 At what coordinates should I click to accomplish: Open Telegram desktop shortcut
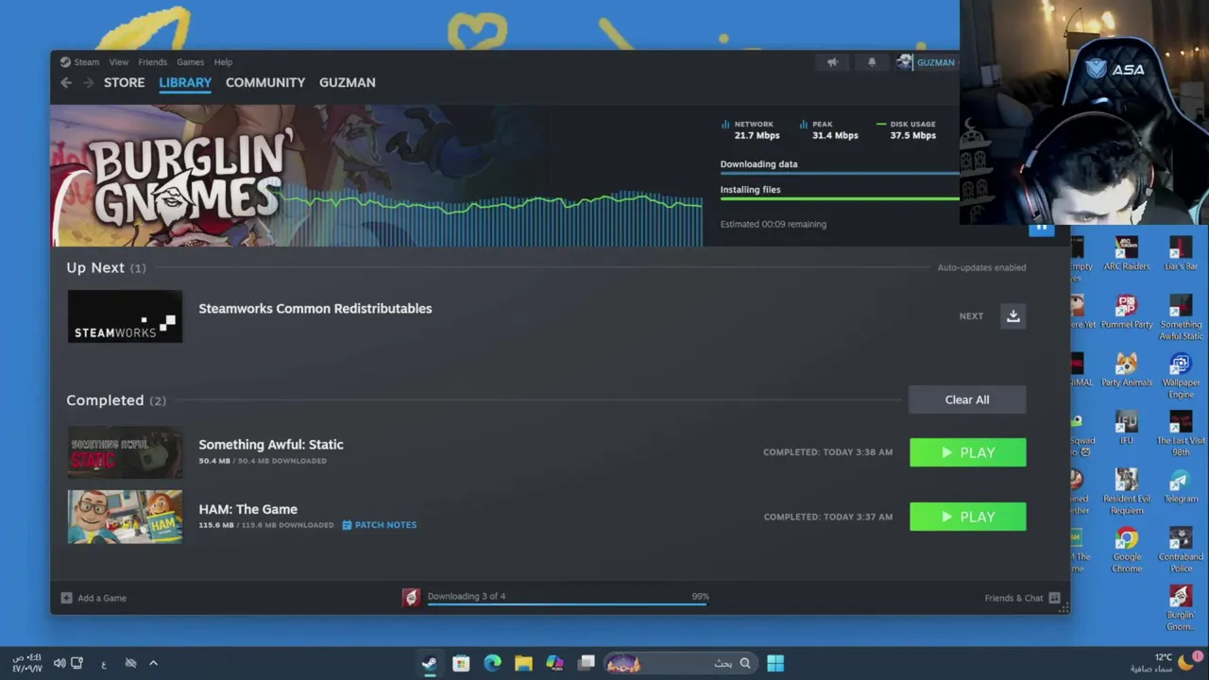coord(1181,486)
